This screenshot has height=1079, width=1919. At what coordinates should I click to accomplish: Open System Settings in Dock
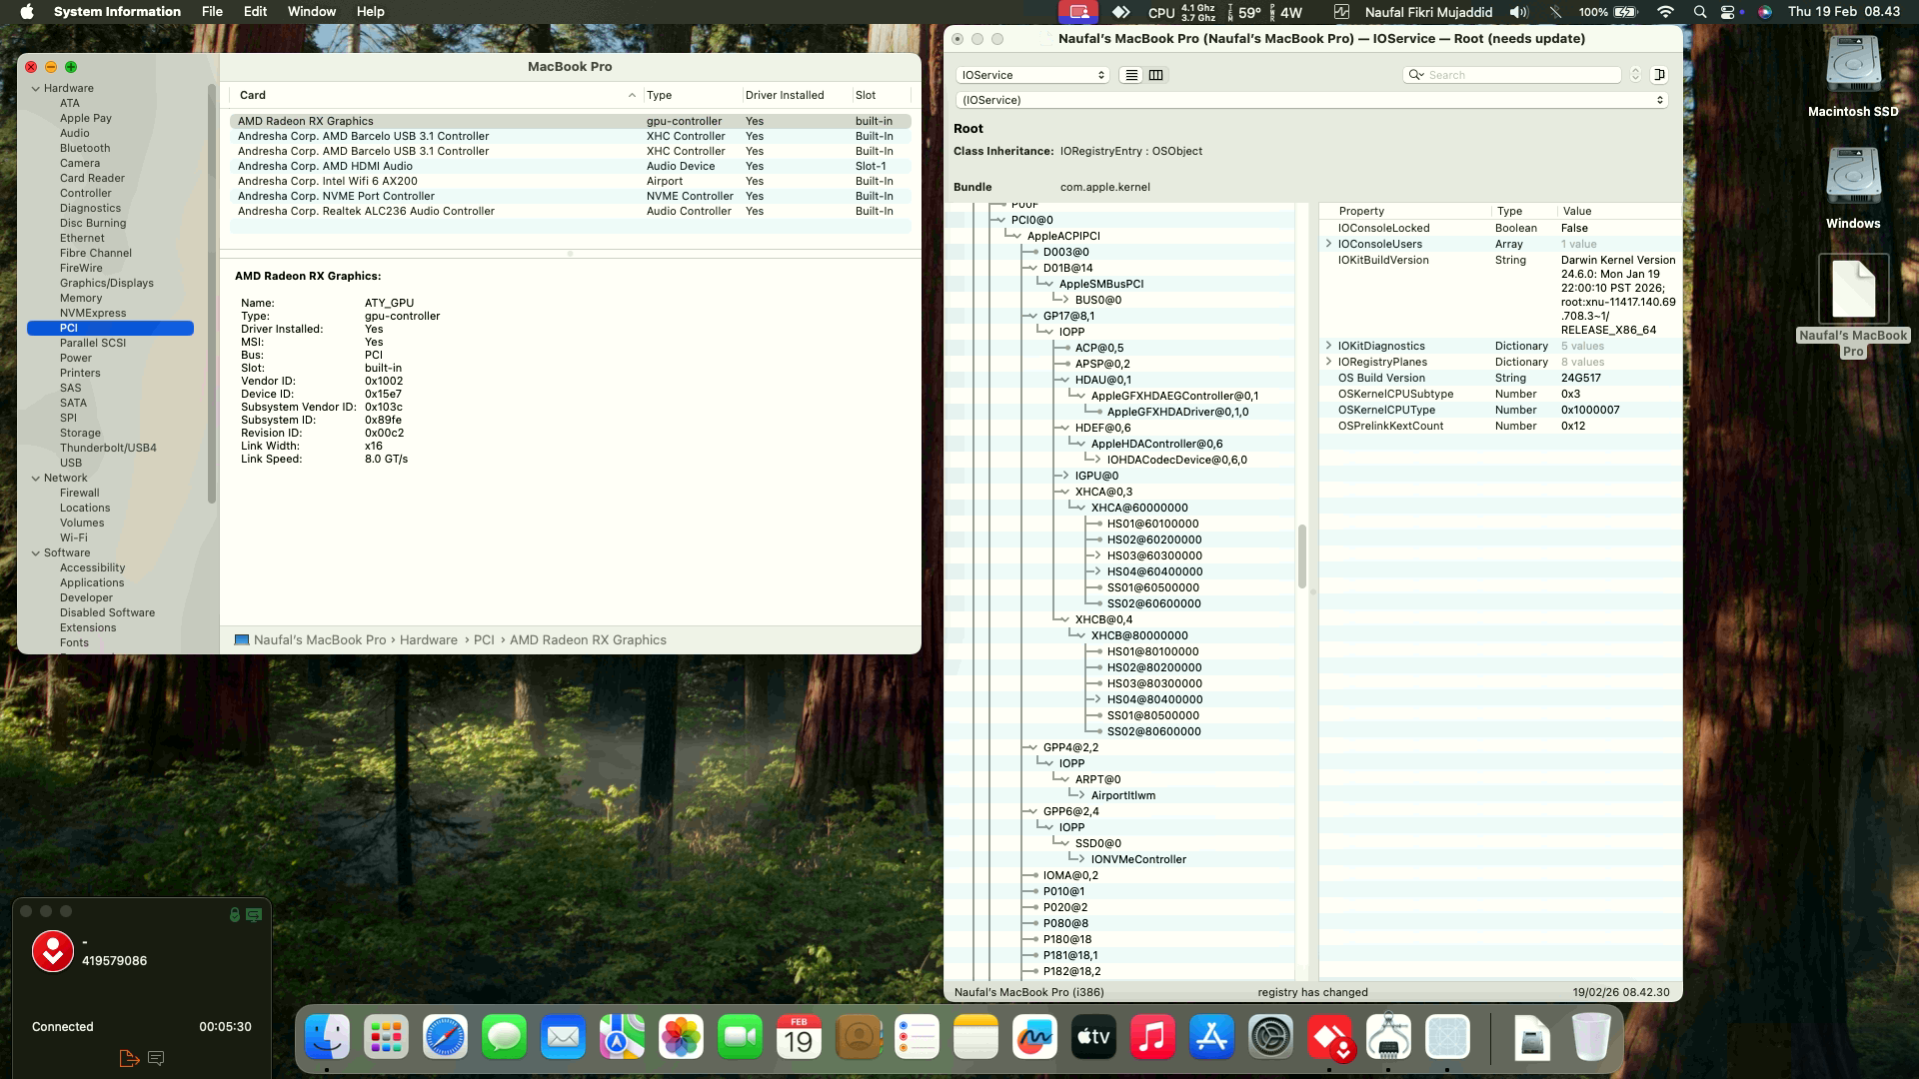point(1270,1038)
